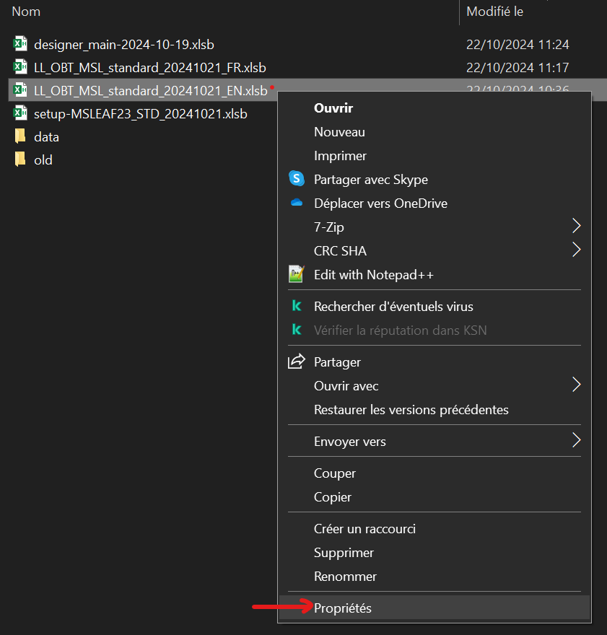Click the Excel icon of setup-MSLEAF23_STD_20241021.xlsb
The width and height of the screenshot is (607, 635).
pos(20,113)
